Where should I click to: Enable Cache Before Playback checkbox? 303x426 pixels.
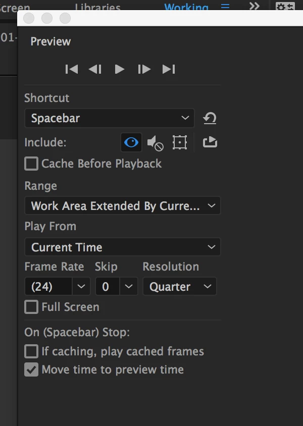click(31, 164)
